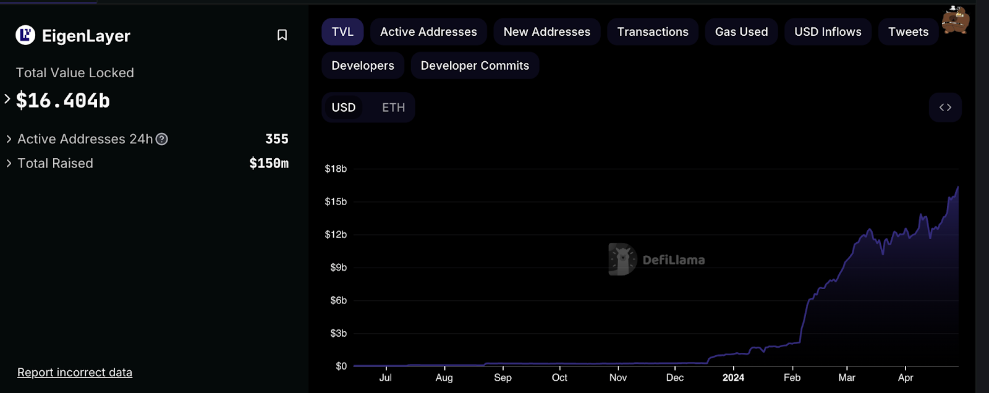Image resolution: width=989 pixels, height=393 pixels.
Task: Open the avatar image at top right
Action: pyautogui.click(x=956, y=20)
